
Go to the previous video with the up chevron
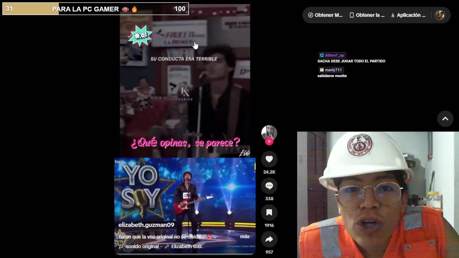point(445,119)
